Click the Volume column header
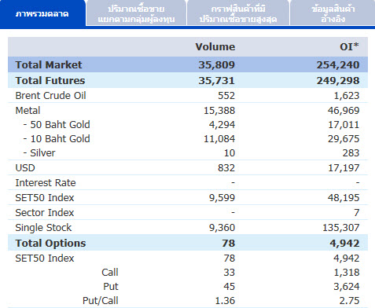This screenshot has height=308, width=375. click(x=215, y=47)
